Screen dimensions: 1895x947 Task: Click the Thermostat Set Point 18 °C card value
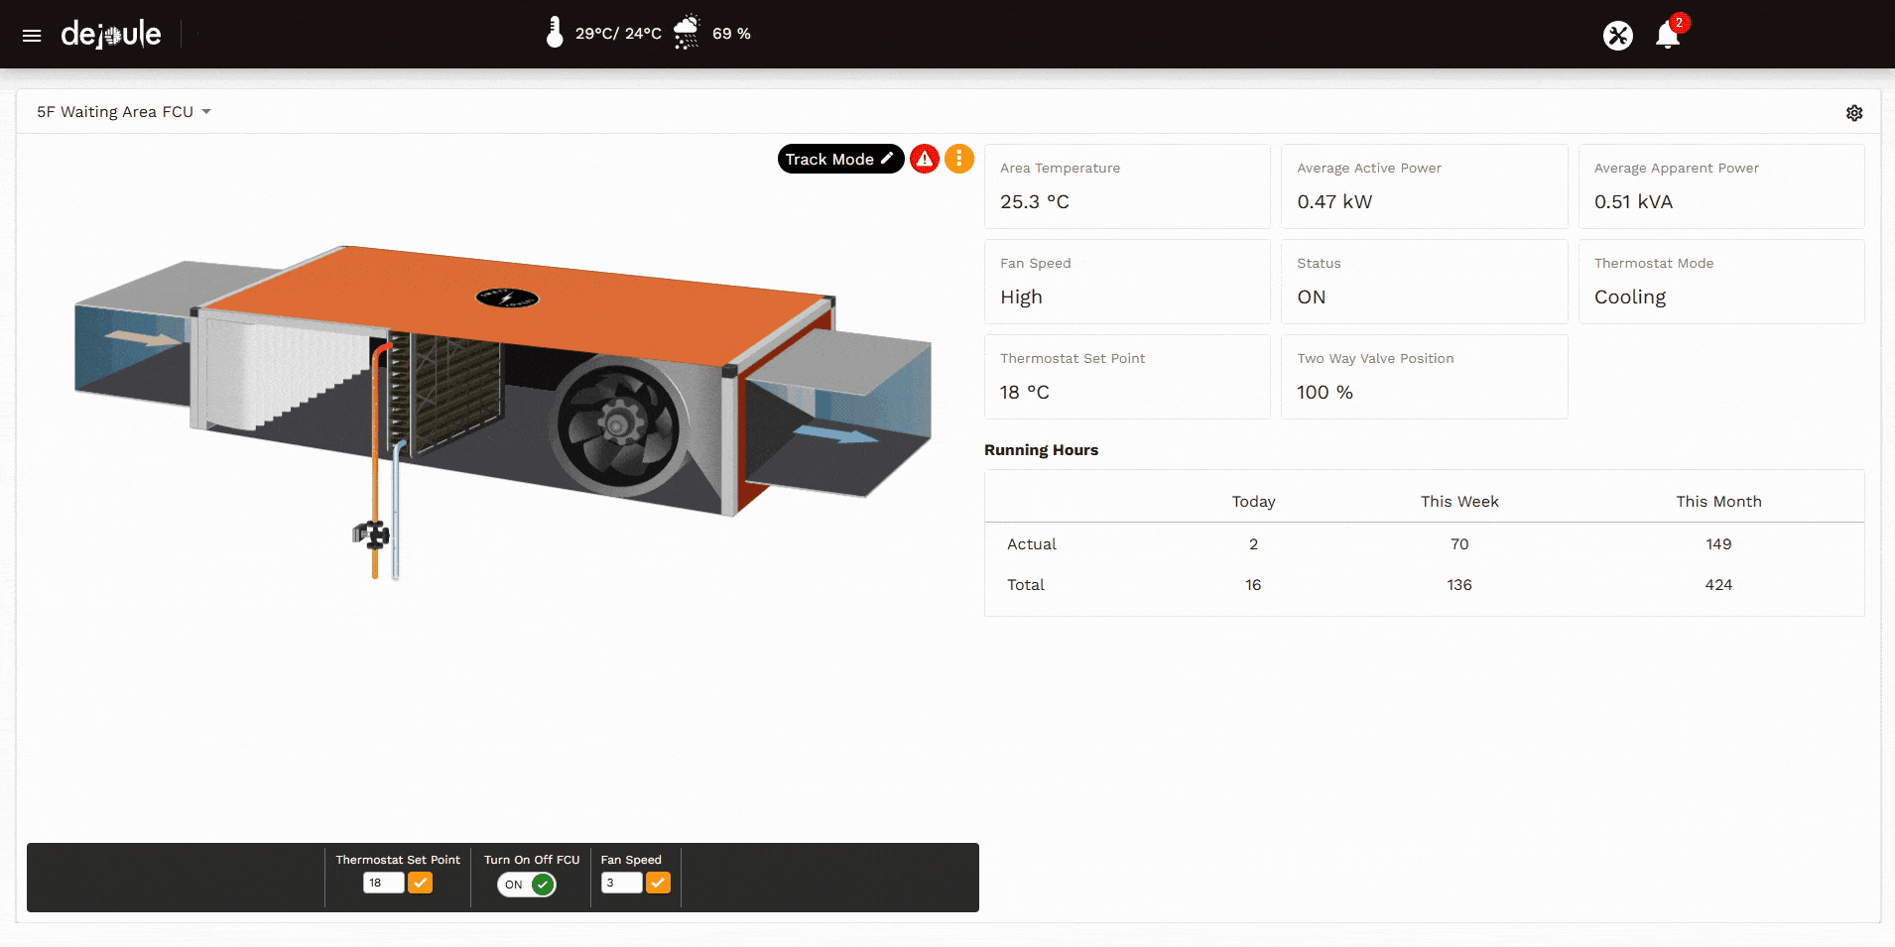(1025, 392)
